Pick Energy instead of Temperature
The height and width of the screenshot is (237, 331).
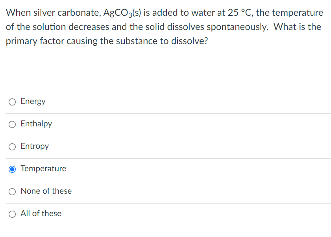tap(12, 102)
